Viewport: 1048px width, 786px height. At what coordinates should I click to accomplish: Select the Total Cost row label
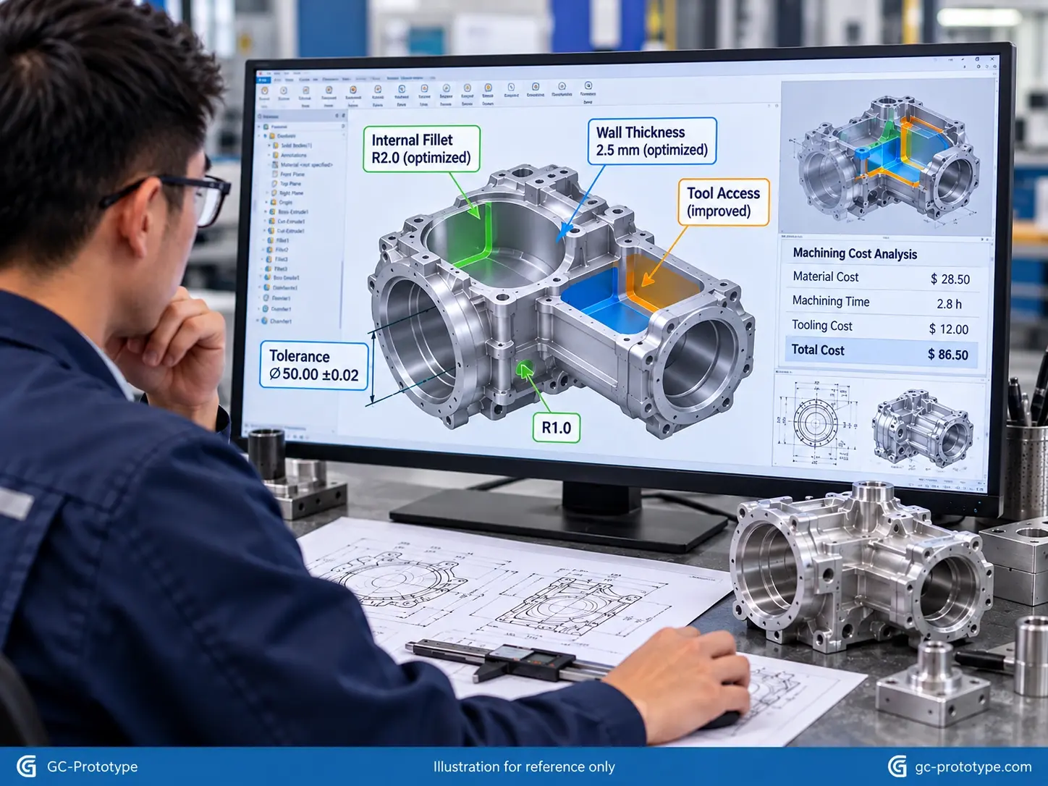click(x=817, y=350)
